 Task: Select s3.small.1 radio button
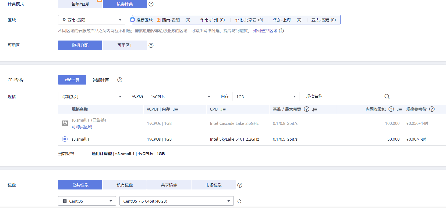[x=65, y=139]
